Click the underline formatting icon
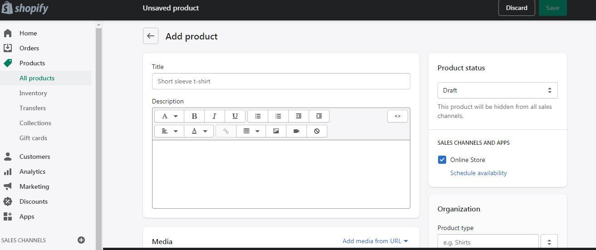Viewport: 596px width, 250px height. click(x=235, y=116)
